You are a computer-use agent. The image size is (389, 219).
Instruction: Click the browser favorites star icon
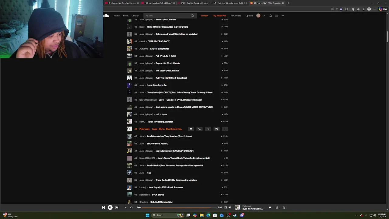click(341, 9)
